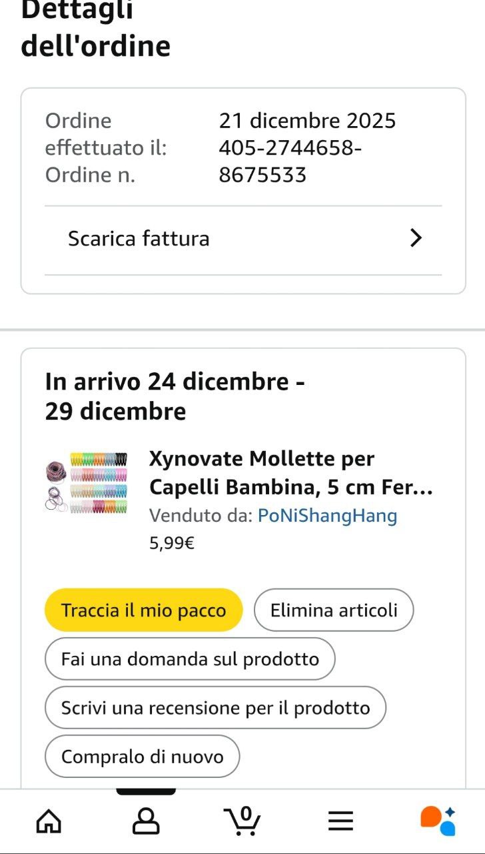The width and height of the screenshot is (485, 854).
Task: Click the Elimina articoli button
Action: click(x=334, y=610)
